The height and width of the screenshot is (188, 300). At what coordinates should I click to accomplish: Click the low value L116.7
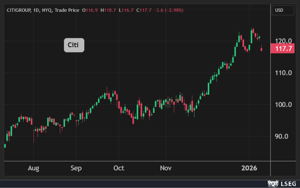tap(126, 10)
